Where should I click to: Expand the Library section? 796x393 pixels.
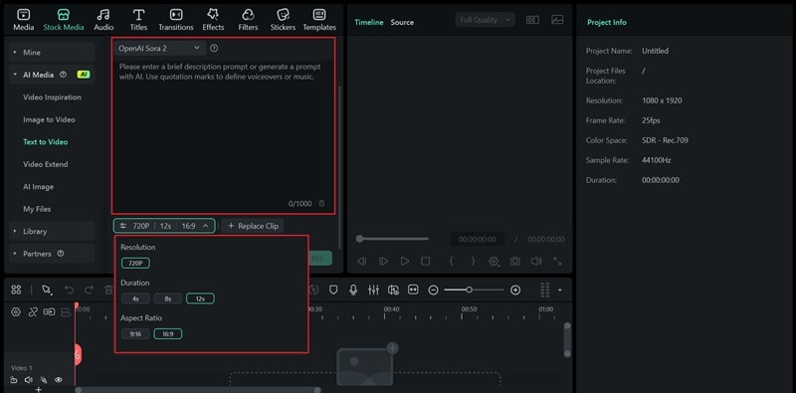coord(52,231)
